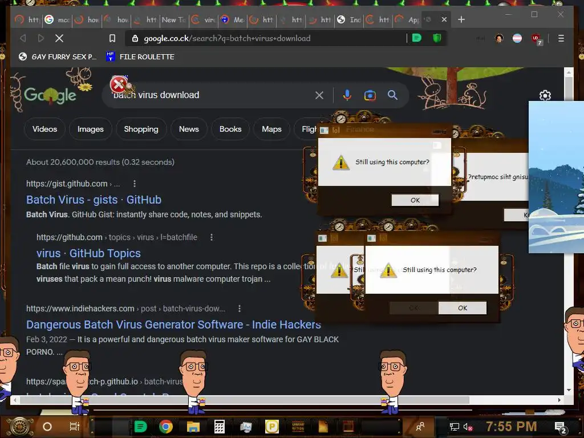Open network status in the system tray
The image size is (584, 438).
[x=455, y=427]
